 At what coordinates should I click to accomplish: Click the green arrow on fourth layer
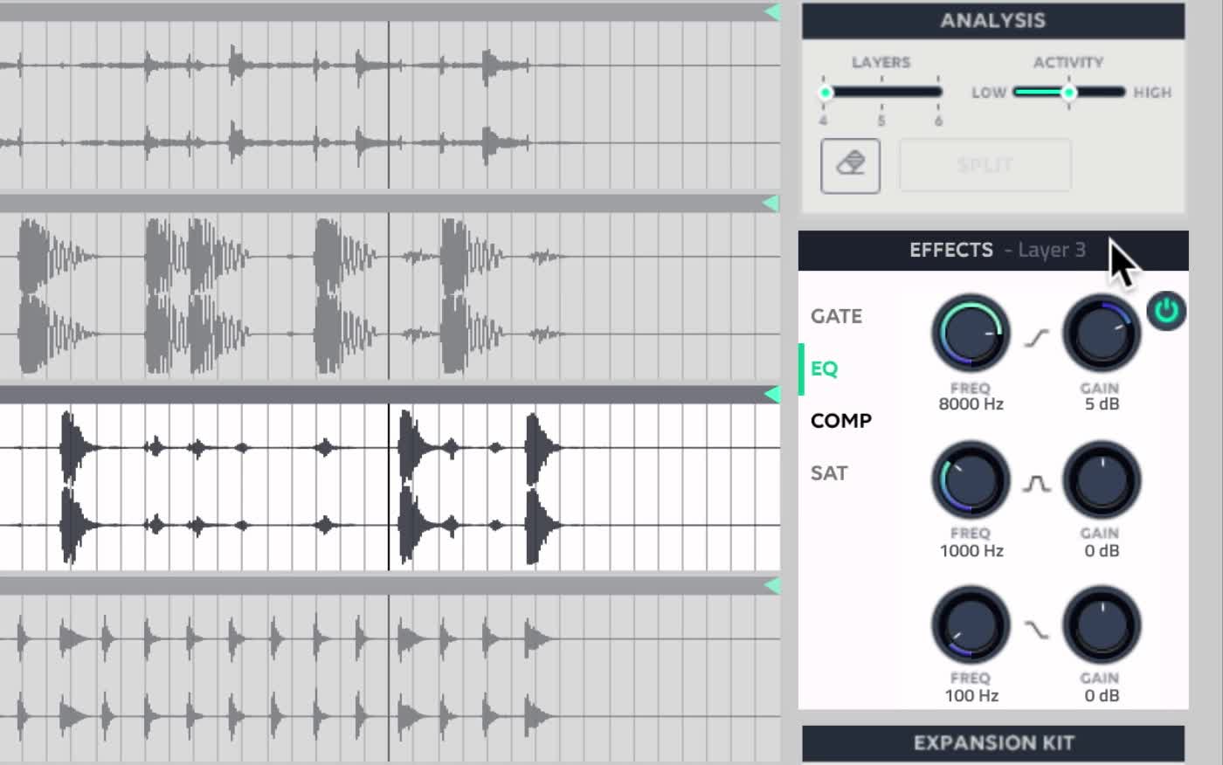pos(771,585)
